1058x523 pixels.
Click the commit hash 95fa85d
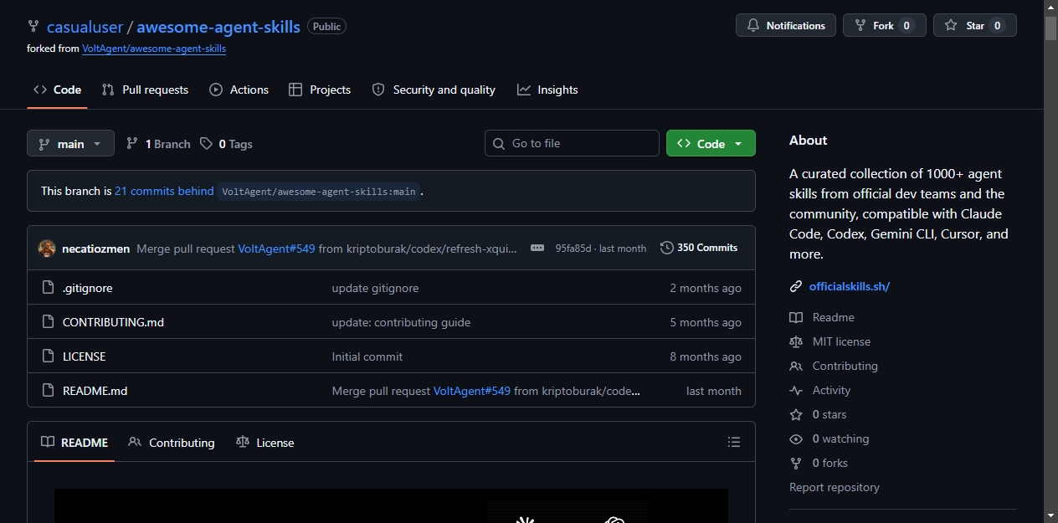573,249
